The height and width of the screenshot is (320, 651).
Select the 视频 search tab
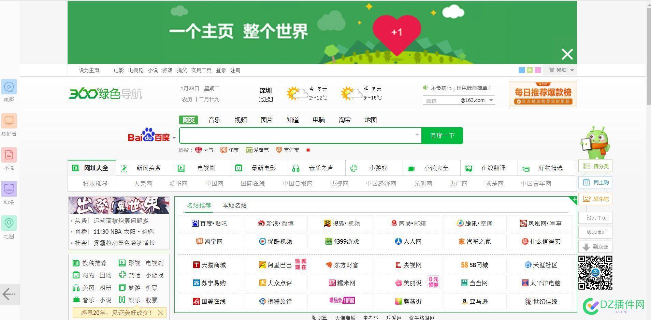point(241,120)
